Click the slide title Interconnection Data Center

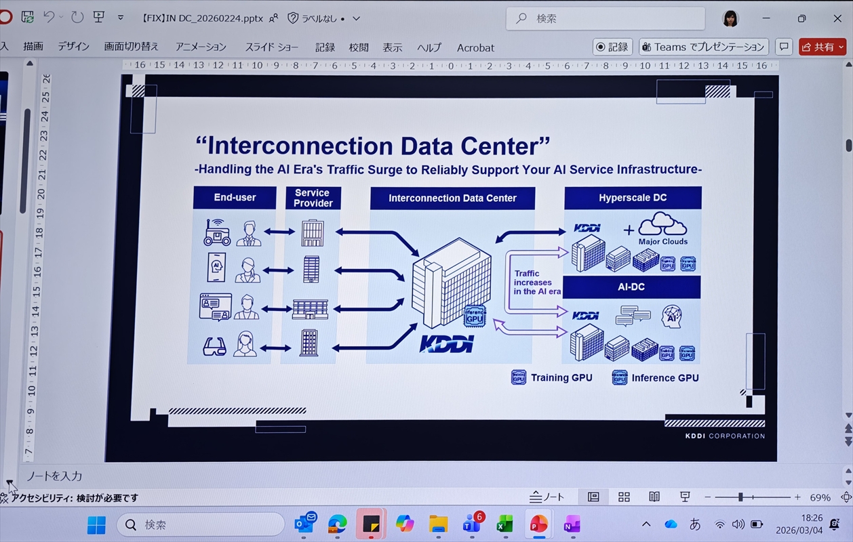click(x=372, y=146)
